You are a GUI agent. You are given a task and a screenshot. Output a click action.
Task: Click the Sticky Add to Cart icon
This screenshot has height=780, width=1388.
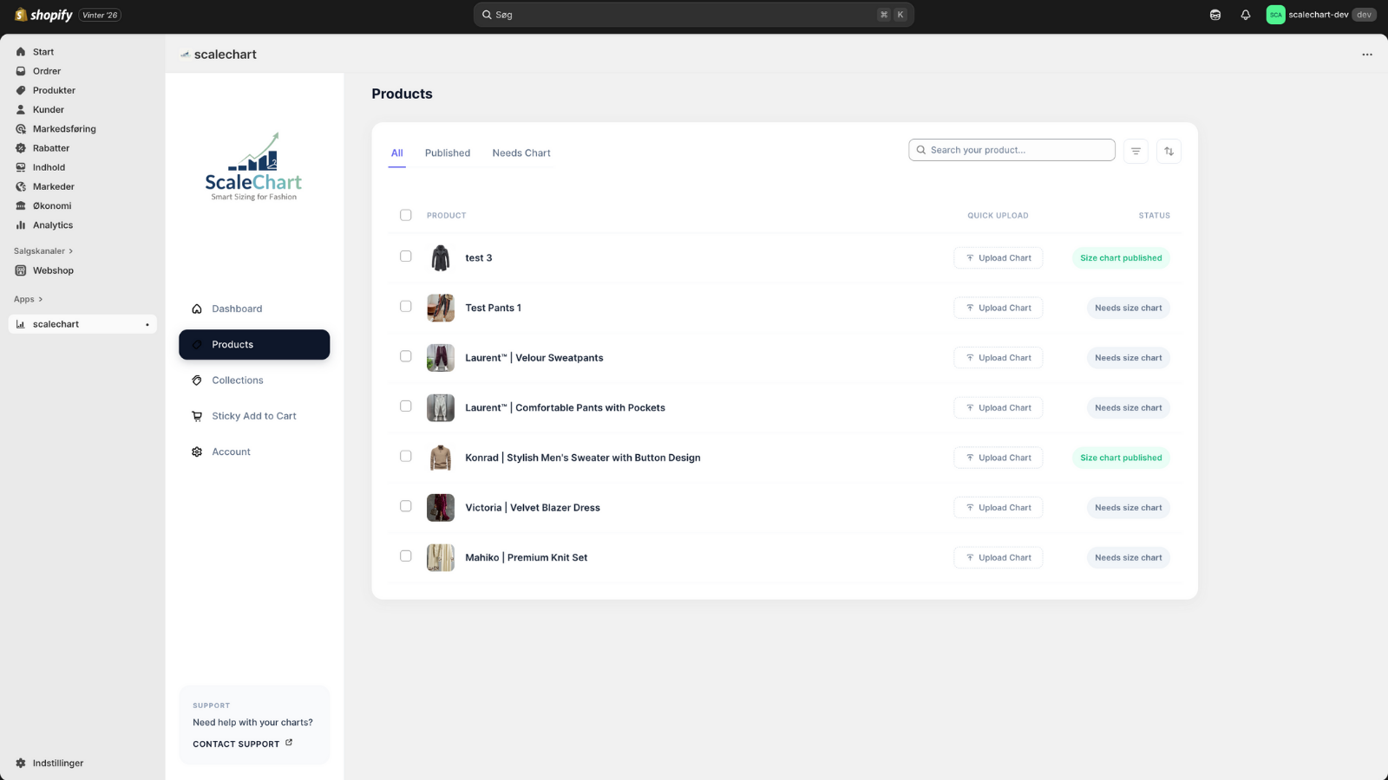click(197, 416)
